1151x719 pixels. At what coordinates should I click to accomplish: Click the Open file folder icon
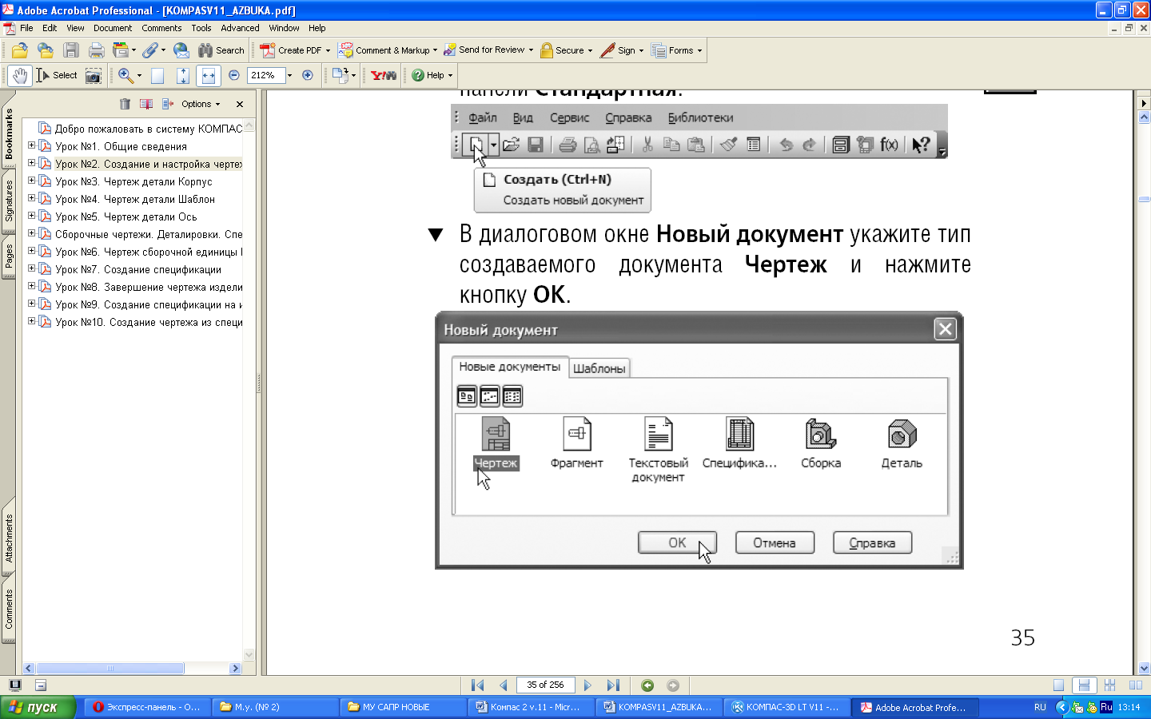(19, 50)
